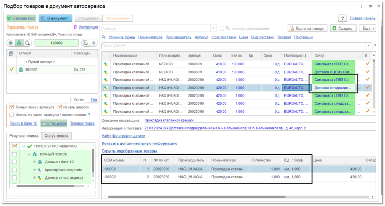Enable По точному соответствию checkbox

click(x=222, y=29)
